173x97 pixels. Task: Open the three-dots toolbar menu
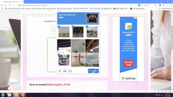[167, 5]
